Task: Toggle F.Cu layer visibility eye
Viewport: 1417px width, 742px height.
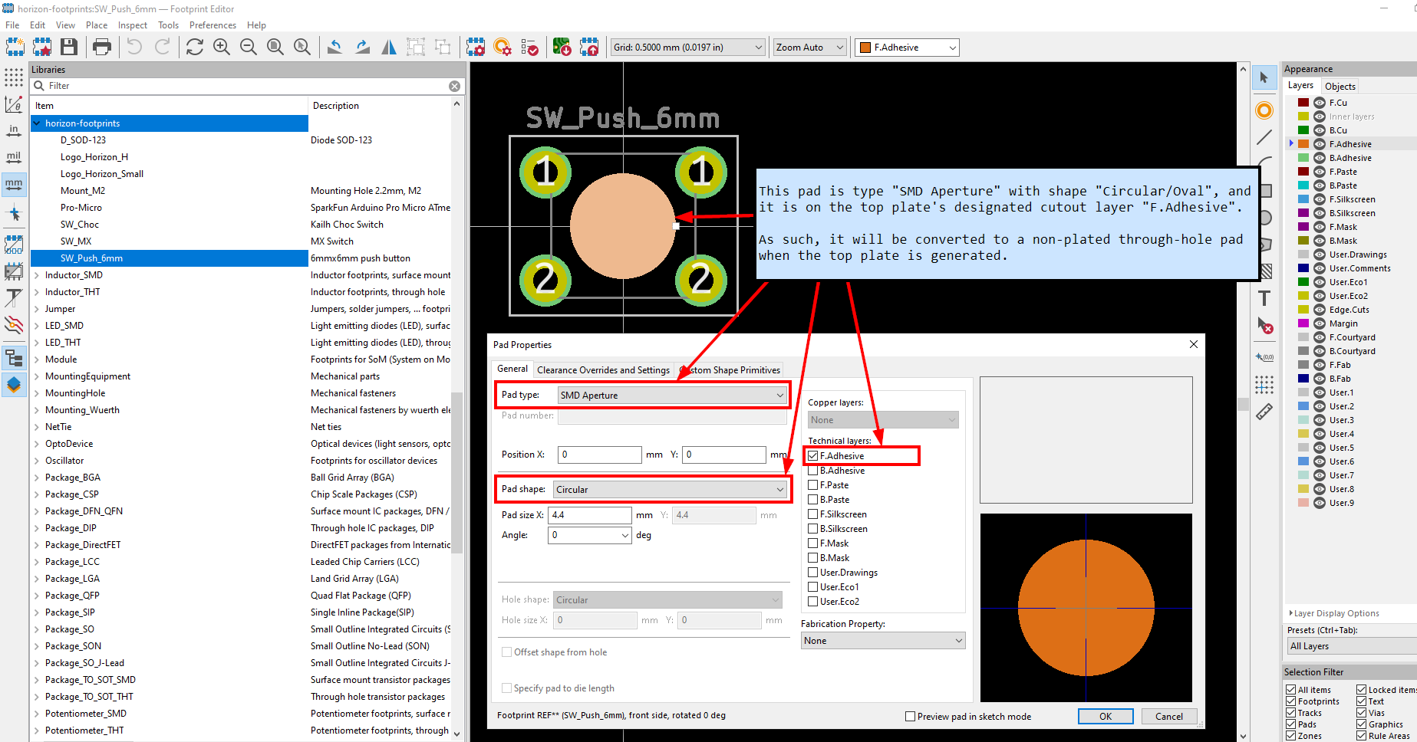Action: [1320, 103]
